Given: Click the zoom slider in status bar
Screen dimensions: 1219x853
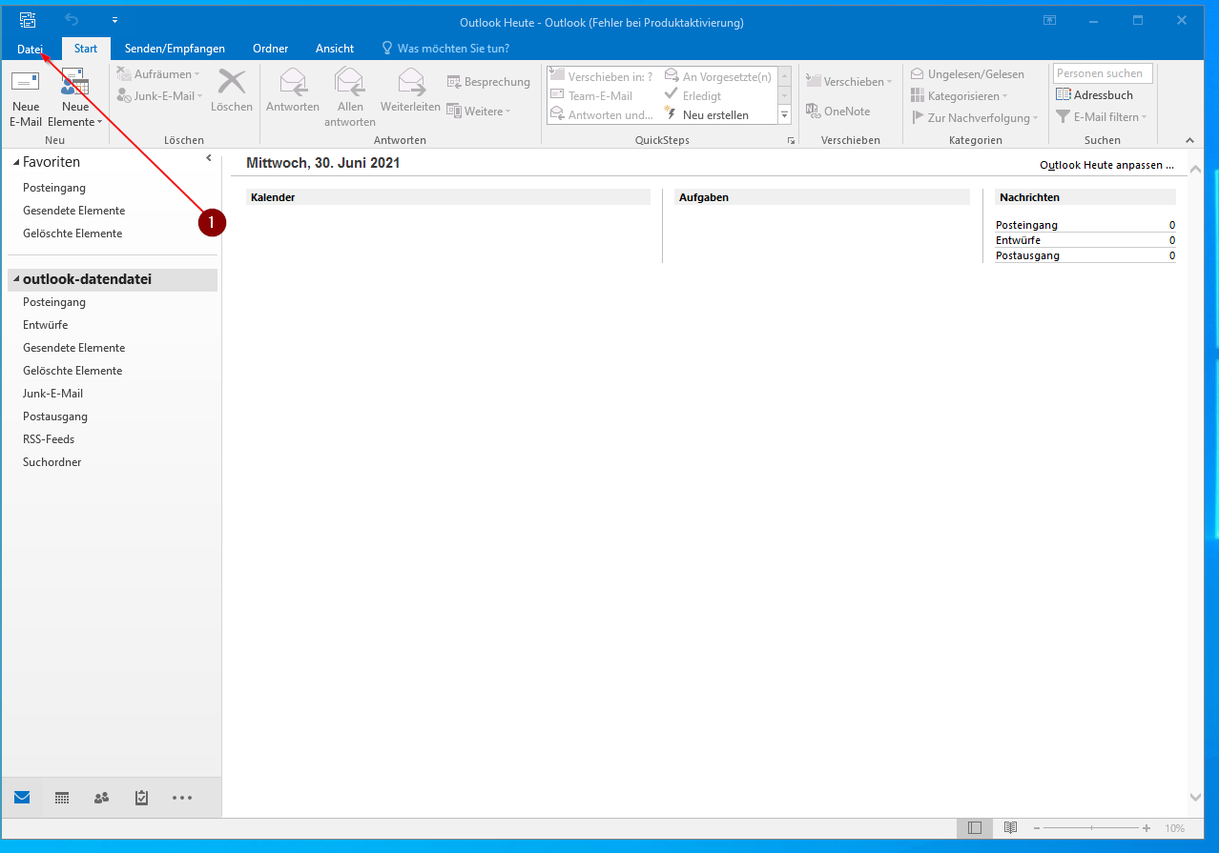Looking at the screenshot, I should (x=1092, y=828).
